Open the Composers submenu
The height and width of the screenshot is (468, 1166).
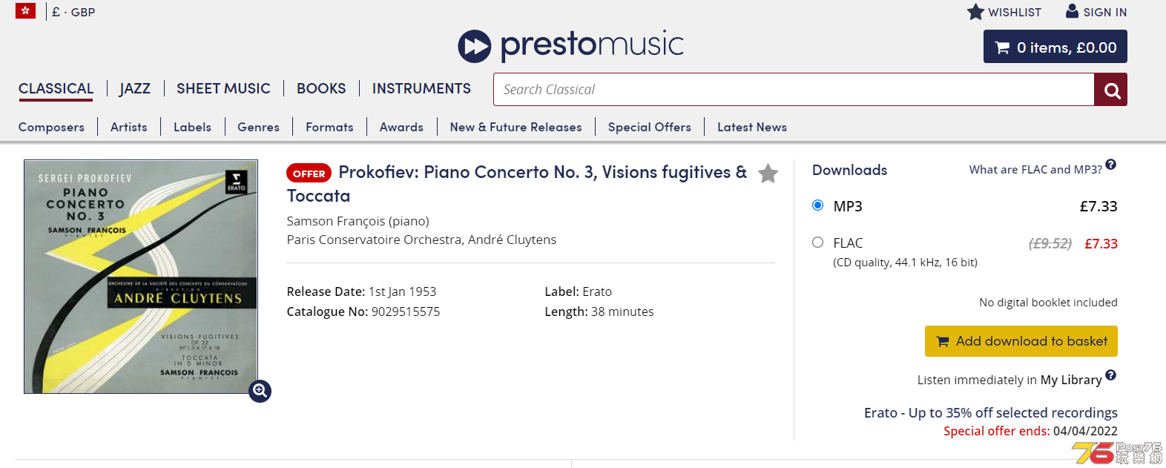(x=51, y=127)
